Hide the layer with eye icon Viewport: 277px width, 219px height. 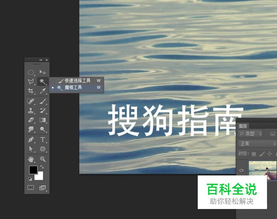241,170
